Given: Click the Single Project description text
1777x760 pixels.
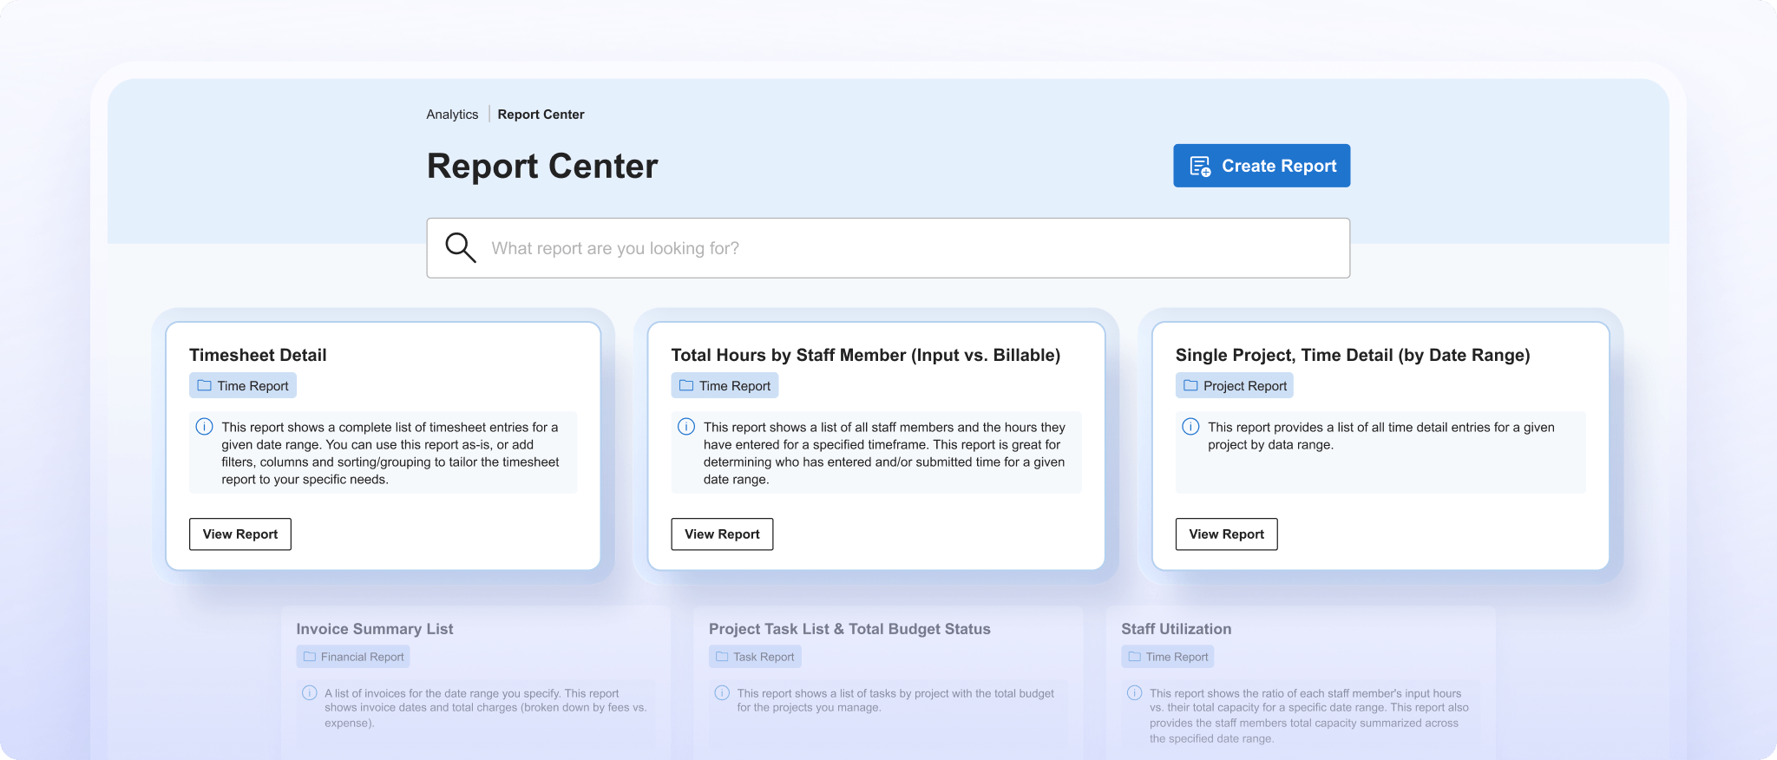Looking at the screenshot, I should coord(1381,436).
